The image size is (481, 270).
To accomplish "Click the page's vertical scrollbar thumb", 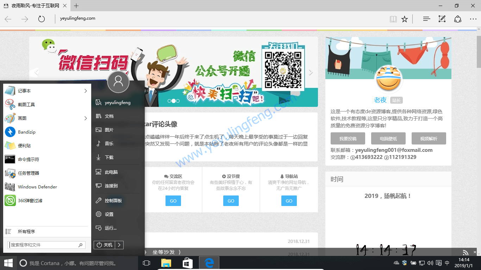I will pyautogui.click(x=479, y=51).
